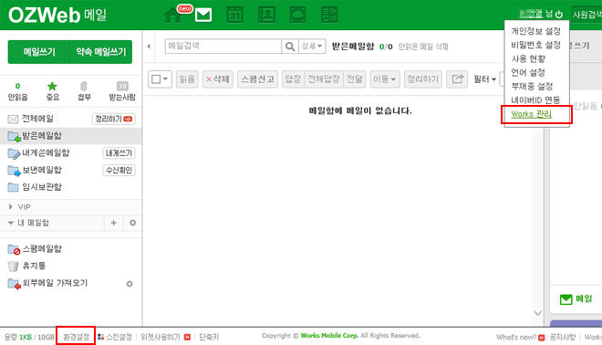This screenshot has height=345, width=602.
Task: Open the 휴지통 folder
Action: click(x=34, y=266)
